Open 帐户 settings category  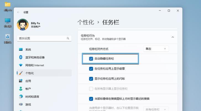point(44,89)
